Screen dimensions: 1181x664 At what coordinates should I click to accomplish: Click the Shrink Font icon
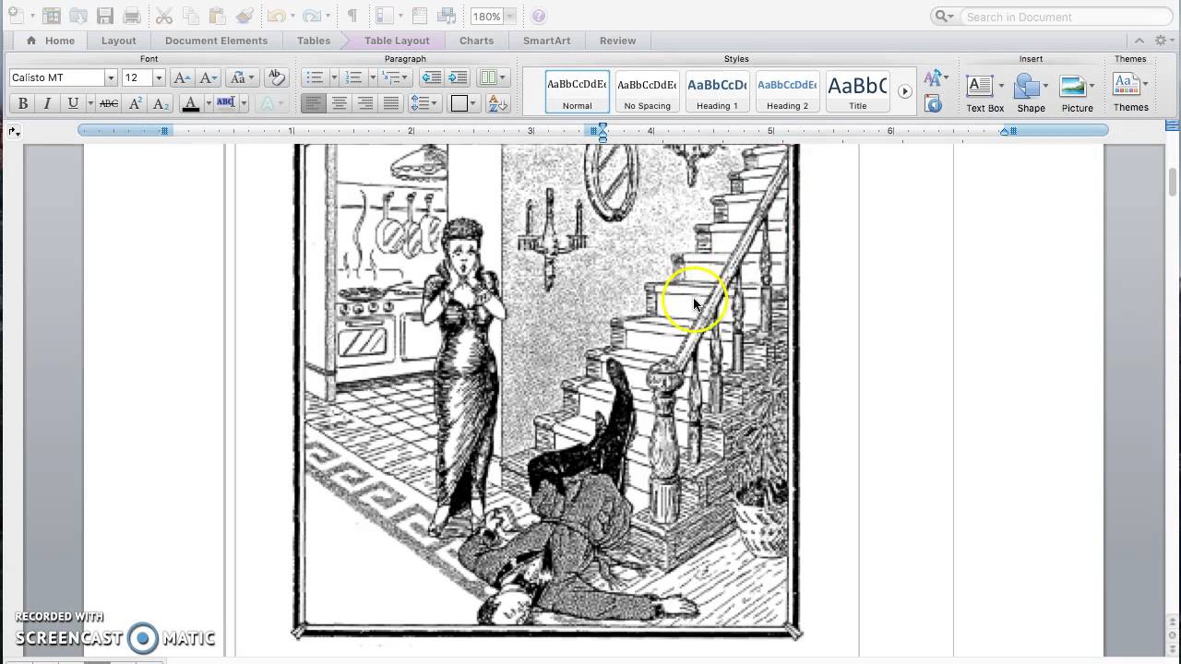click(209, 77)
